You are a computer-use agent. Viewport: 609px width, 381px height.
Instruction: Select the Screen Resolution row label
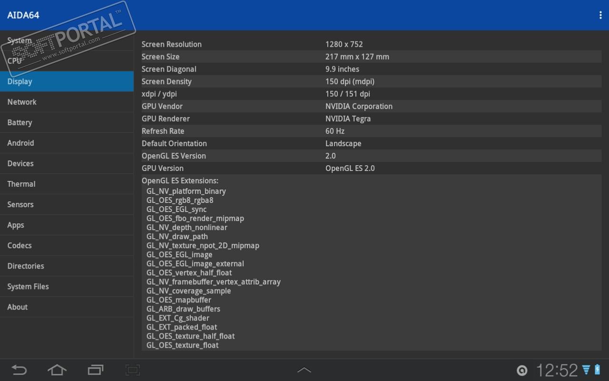172,44
